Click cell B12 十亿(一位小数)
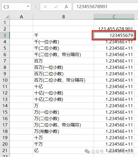 coord(63,93)
